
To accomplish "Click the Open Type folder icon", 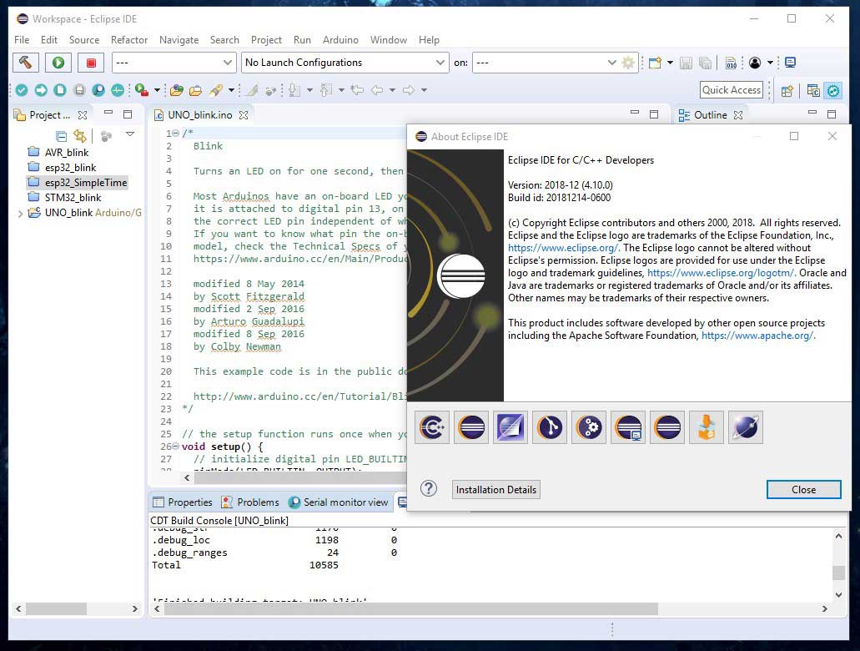I will pos(177,90).
